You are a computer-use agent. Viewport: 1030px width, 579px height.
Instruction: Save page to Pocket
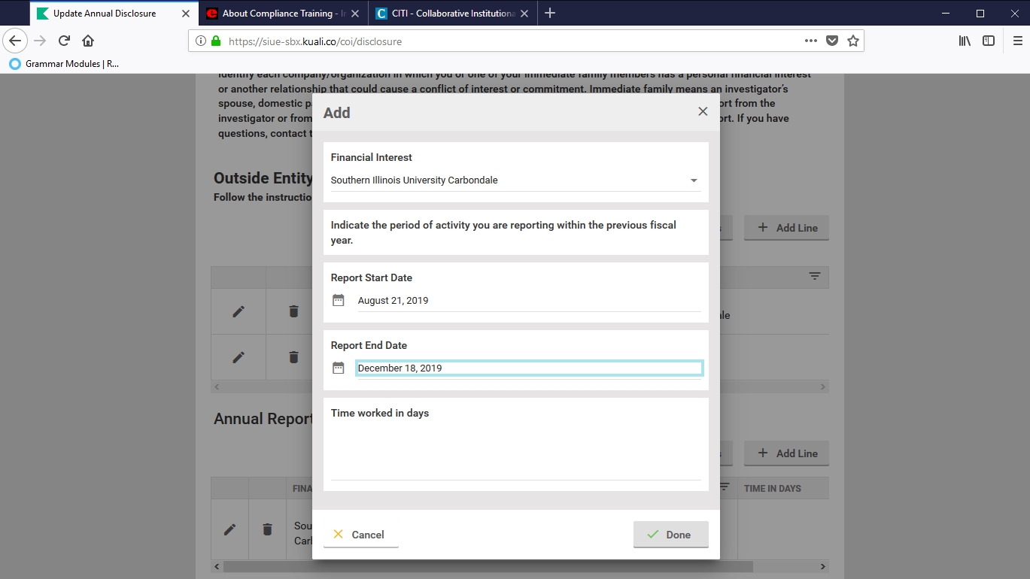click(x=831, y=41)
